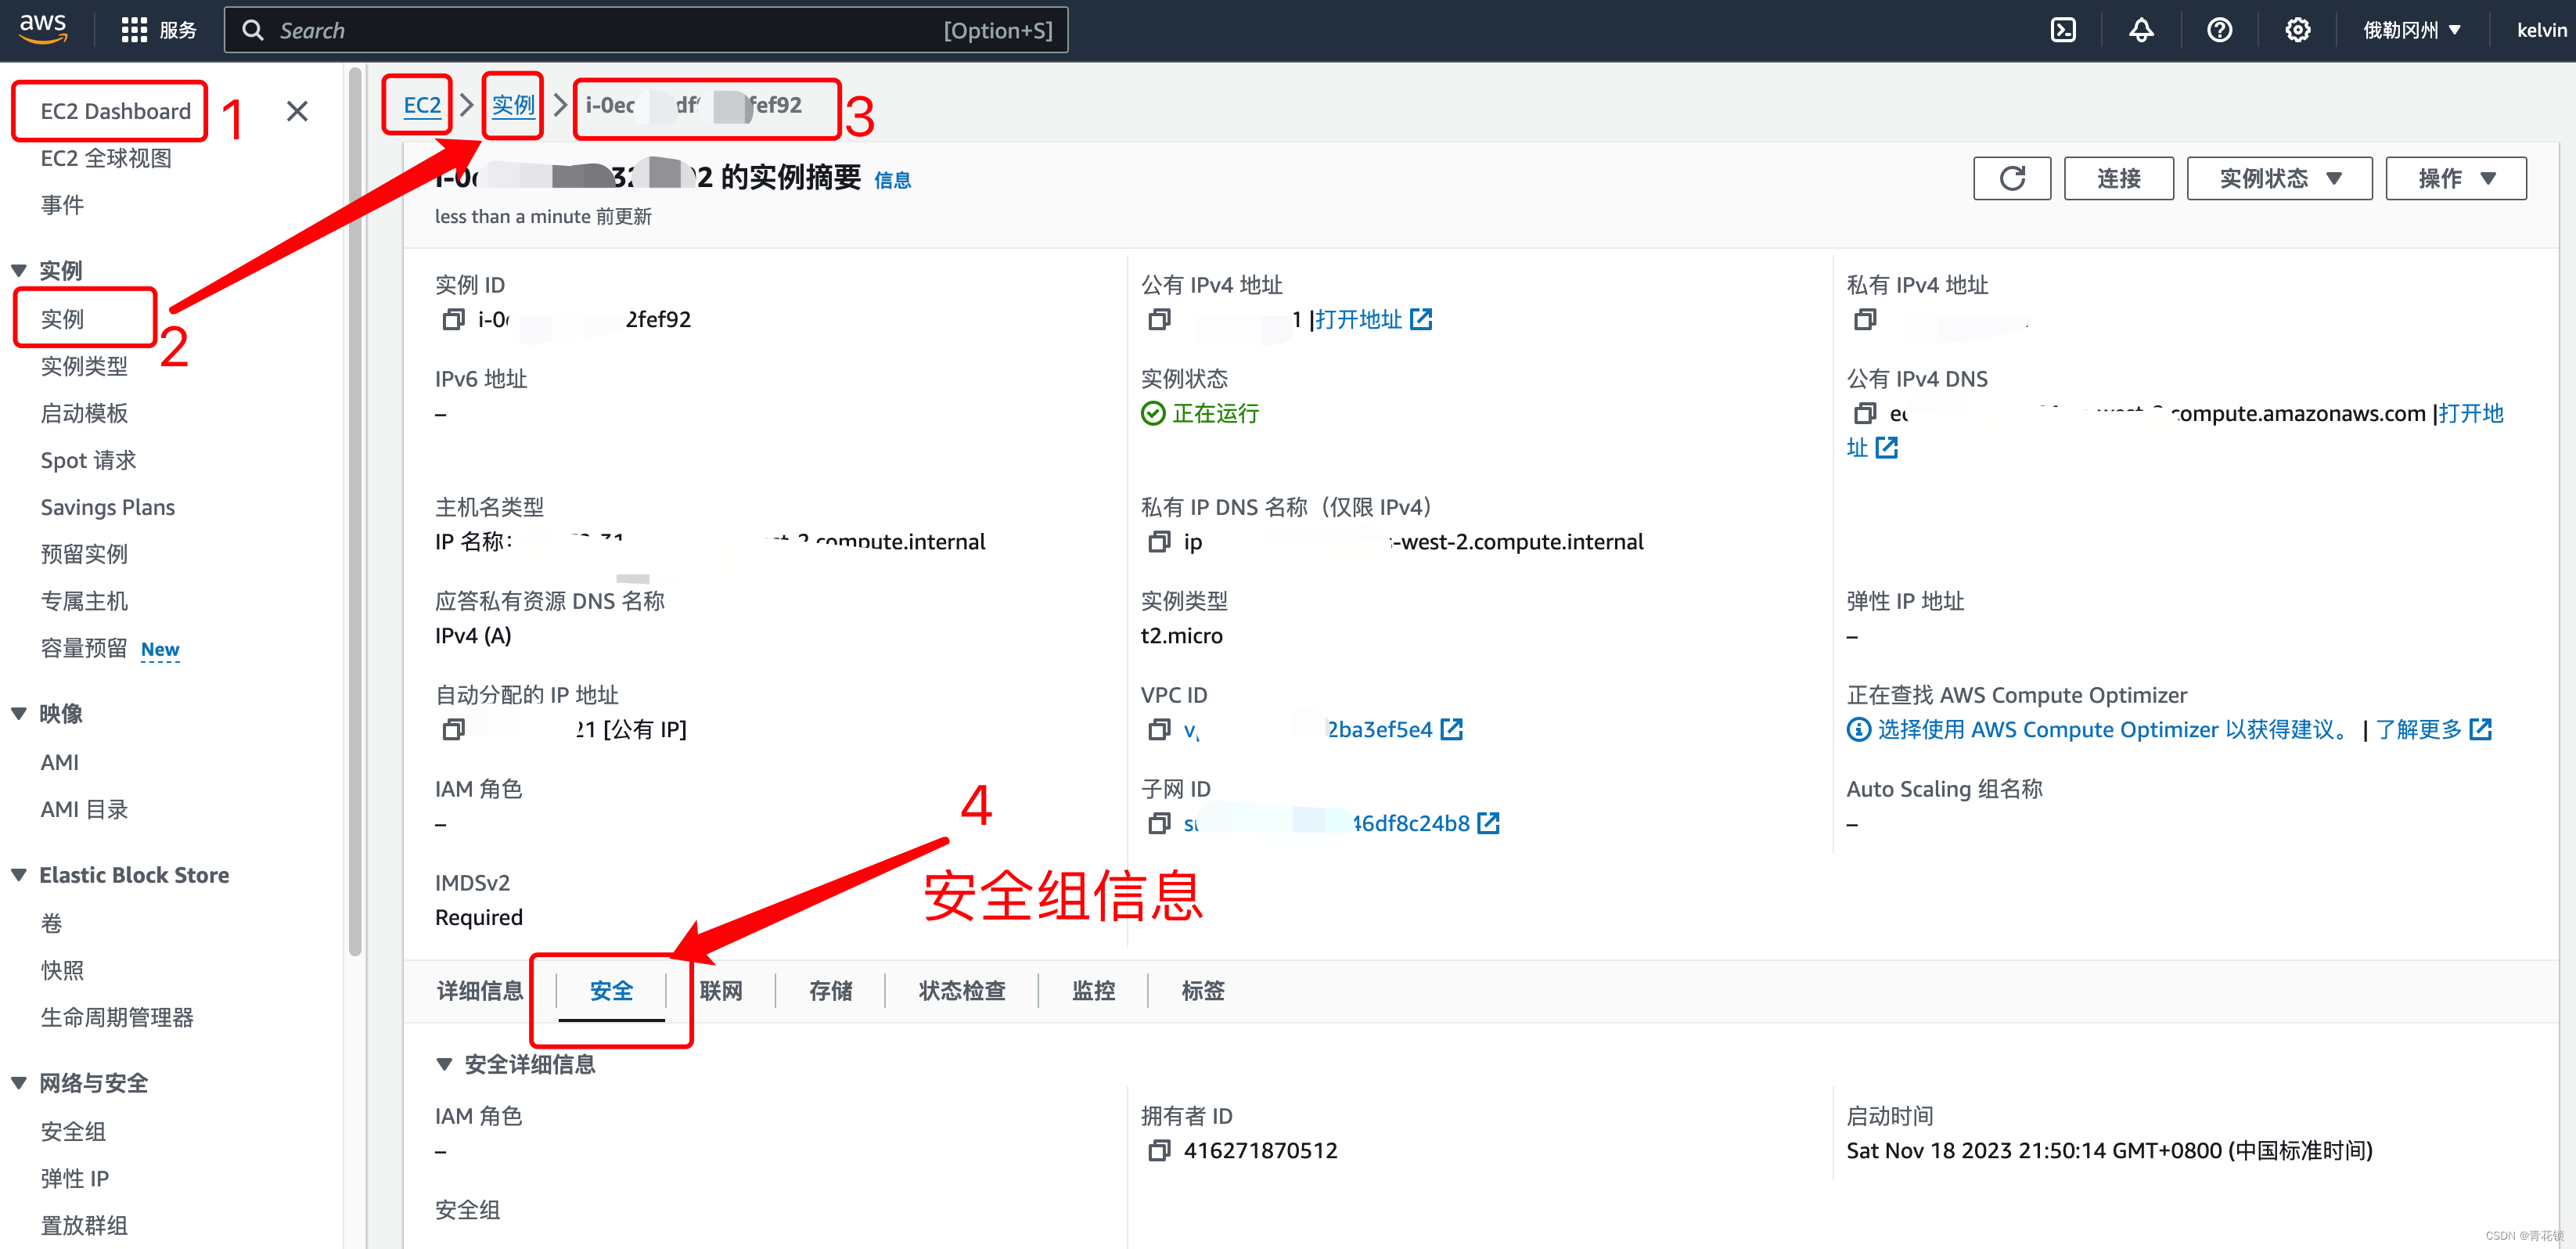Viewport: 2576px width, 1249px height.
Task: Copy the instance ID
Action: [x=453, y=319]
